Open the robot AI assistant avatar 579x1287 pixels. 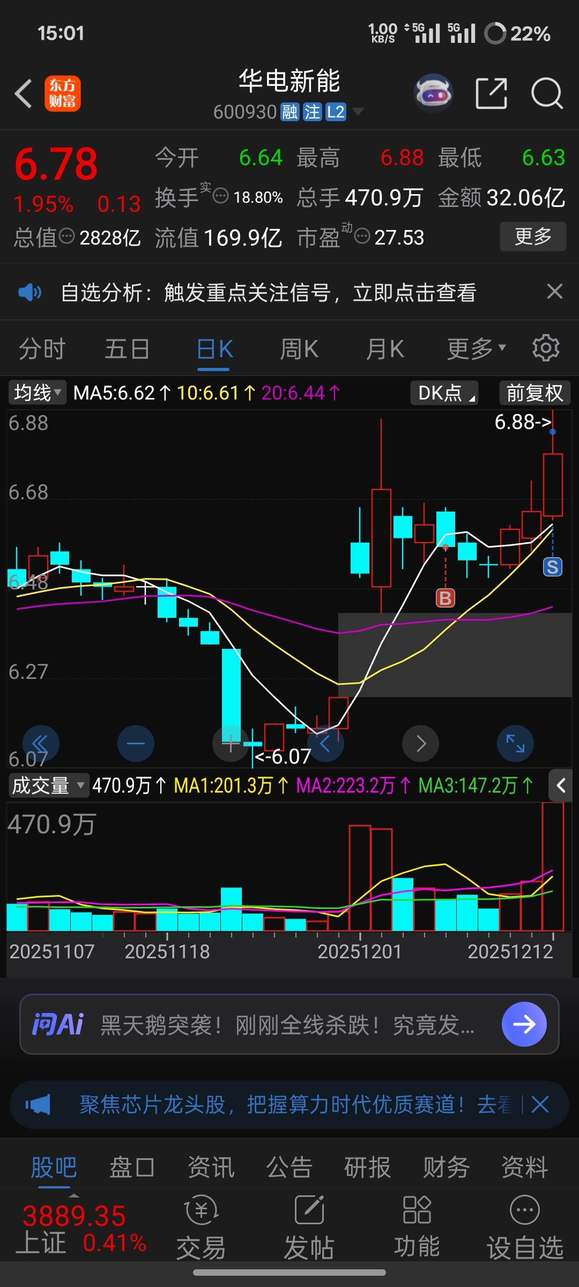(434, 93)
